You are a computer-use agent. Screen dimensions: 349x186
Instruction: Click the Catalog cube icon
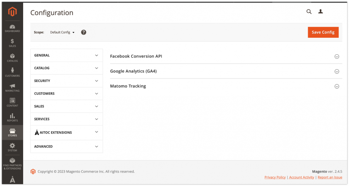click(x=12, y=58)
